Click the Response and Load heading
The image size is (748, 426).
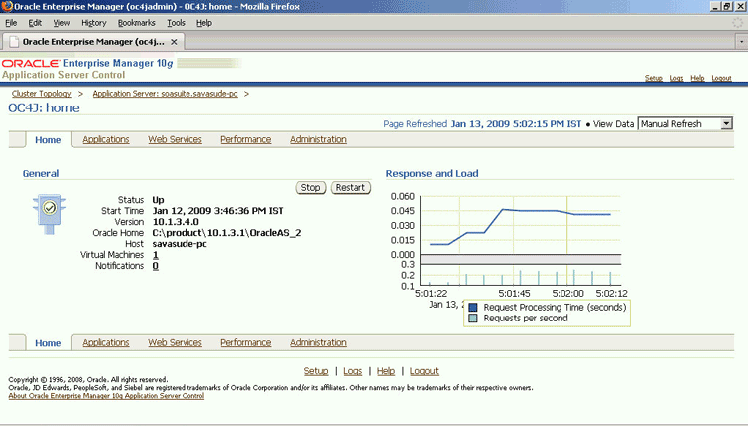tap(432, 174)
